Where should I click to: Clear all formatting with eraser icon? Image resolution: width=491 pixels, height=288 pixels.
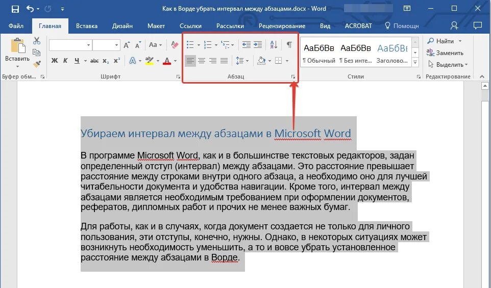175,45
